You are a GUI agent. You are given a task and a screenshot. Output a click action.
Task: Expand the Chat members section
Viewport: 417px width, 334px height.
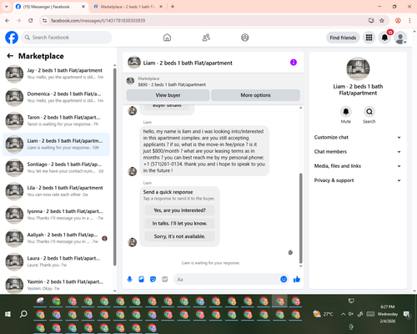358,152
